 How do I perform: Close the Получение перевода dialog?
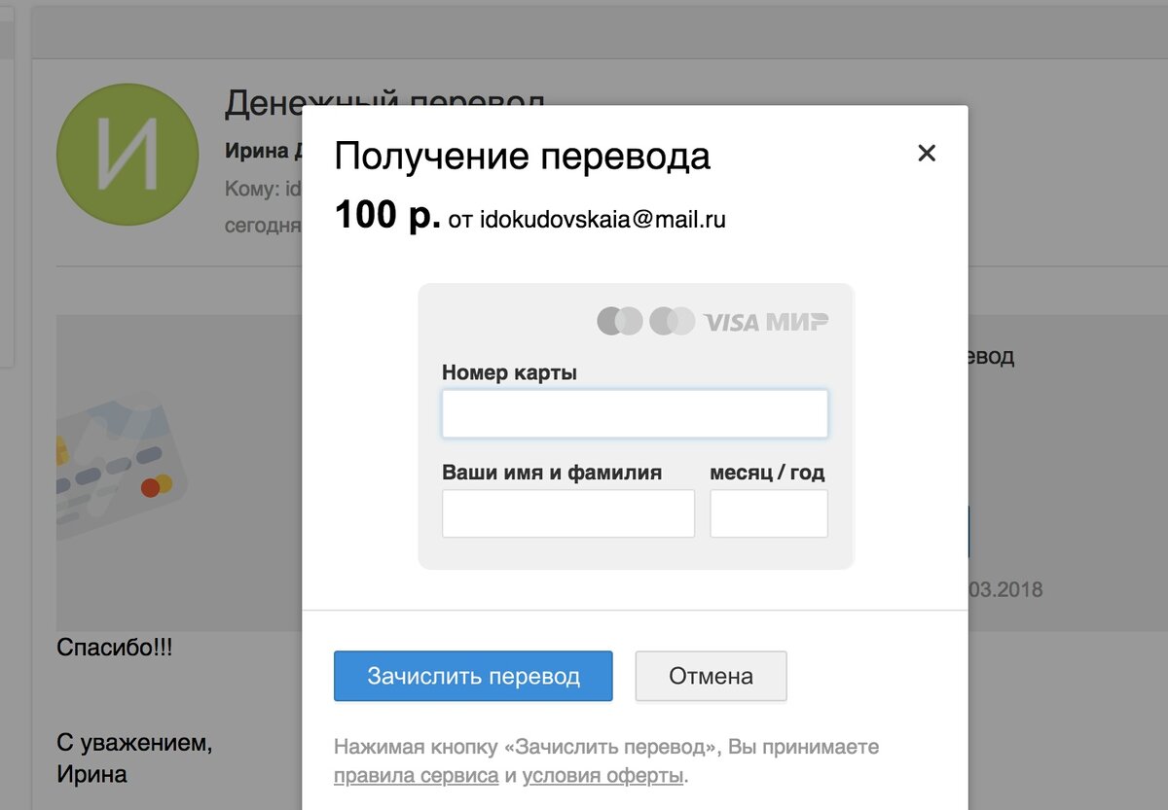[x=926, y=153]
